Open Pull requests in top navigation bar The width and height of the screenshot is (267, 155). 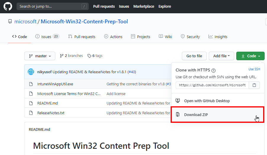(x=104, y=6)
